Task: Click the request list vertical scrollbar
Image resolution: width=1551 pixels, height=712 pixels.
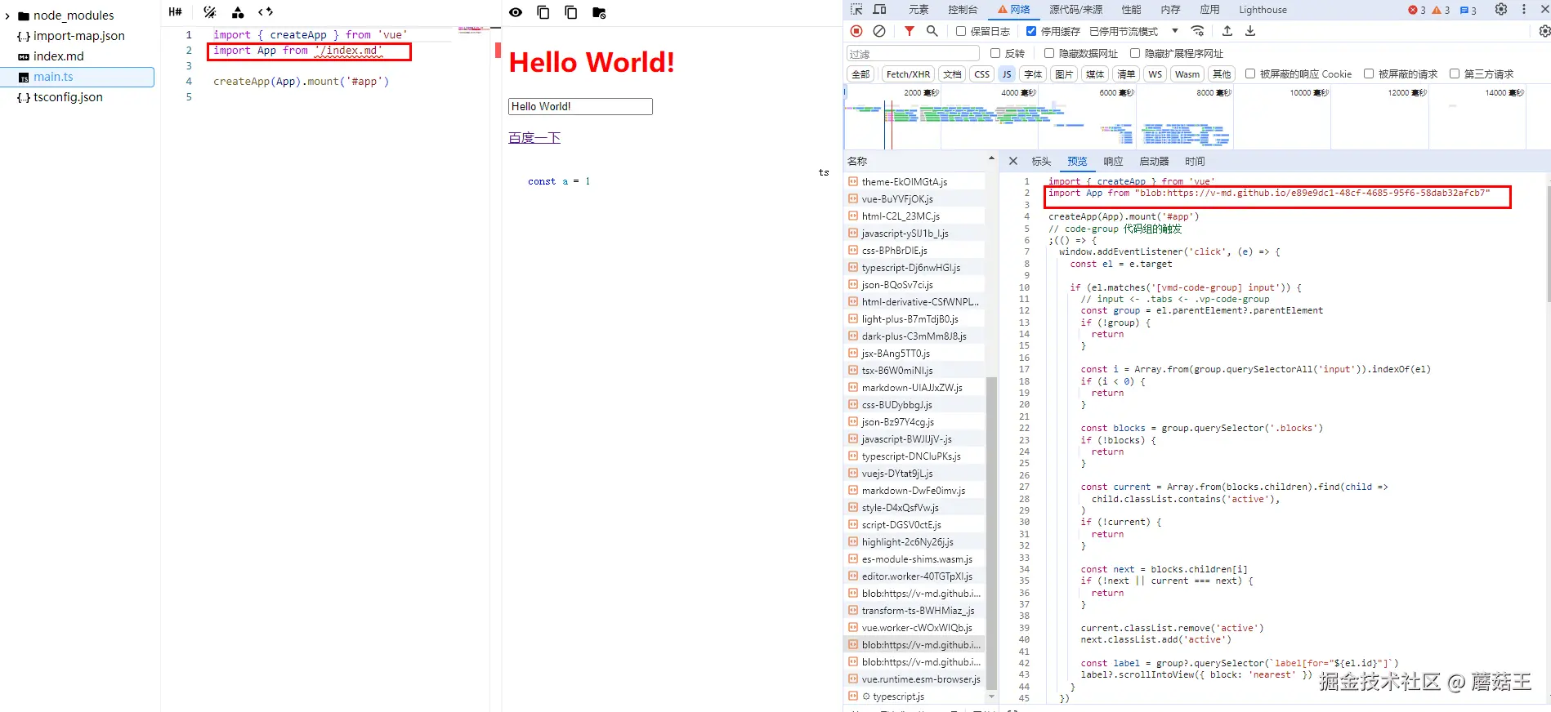Action: tap(991, 532)
